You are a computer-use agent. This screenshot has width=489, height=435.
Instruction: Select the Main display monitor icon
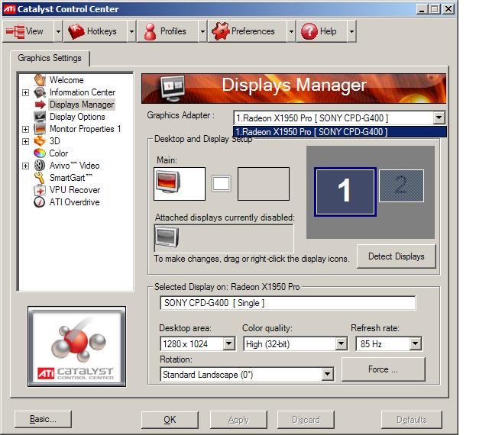[x=168, y=182]
